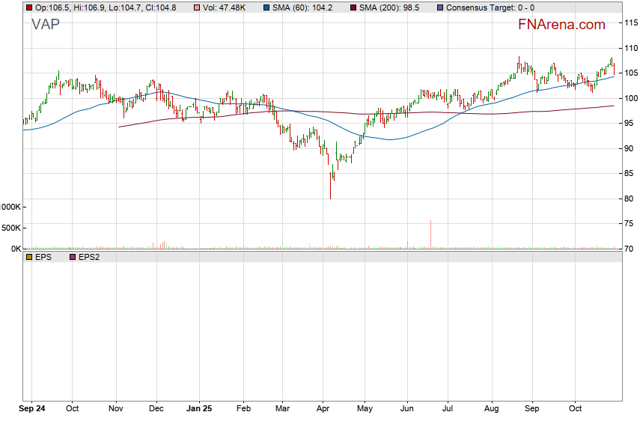
Task: Click the blue SMA (60) legend swatch
Action: pos(267,7)
